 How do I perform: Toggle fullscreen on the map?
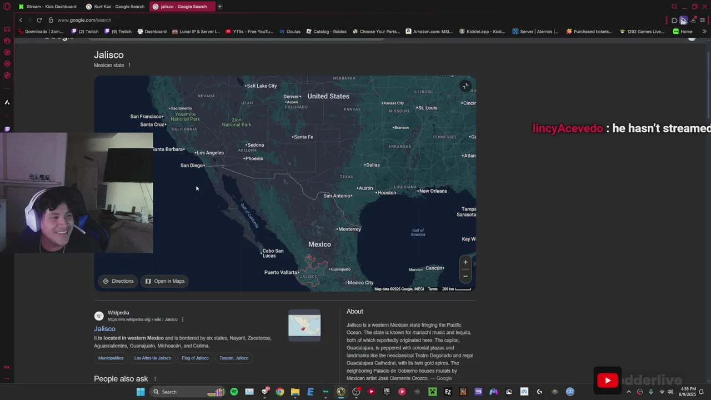tap(465, 86)
